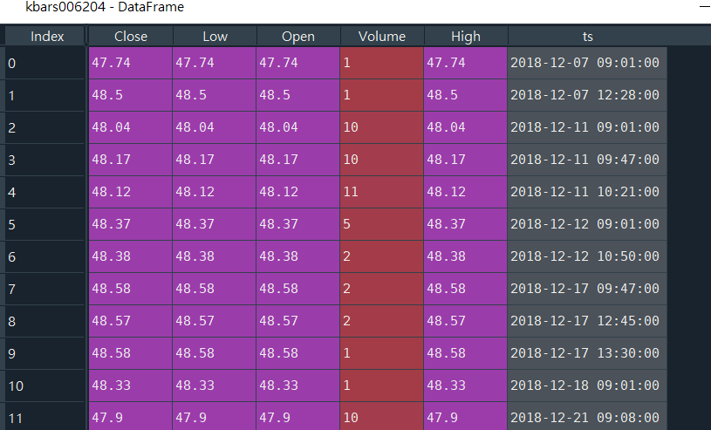Screen dimensions: 711x430
Task: Sort by the Open column header
Action: coord(297,37)
